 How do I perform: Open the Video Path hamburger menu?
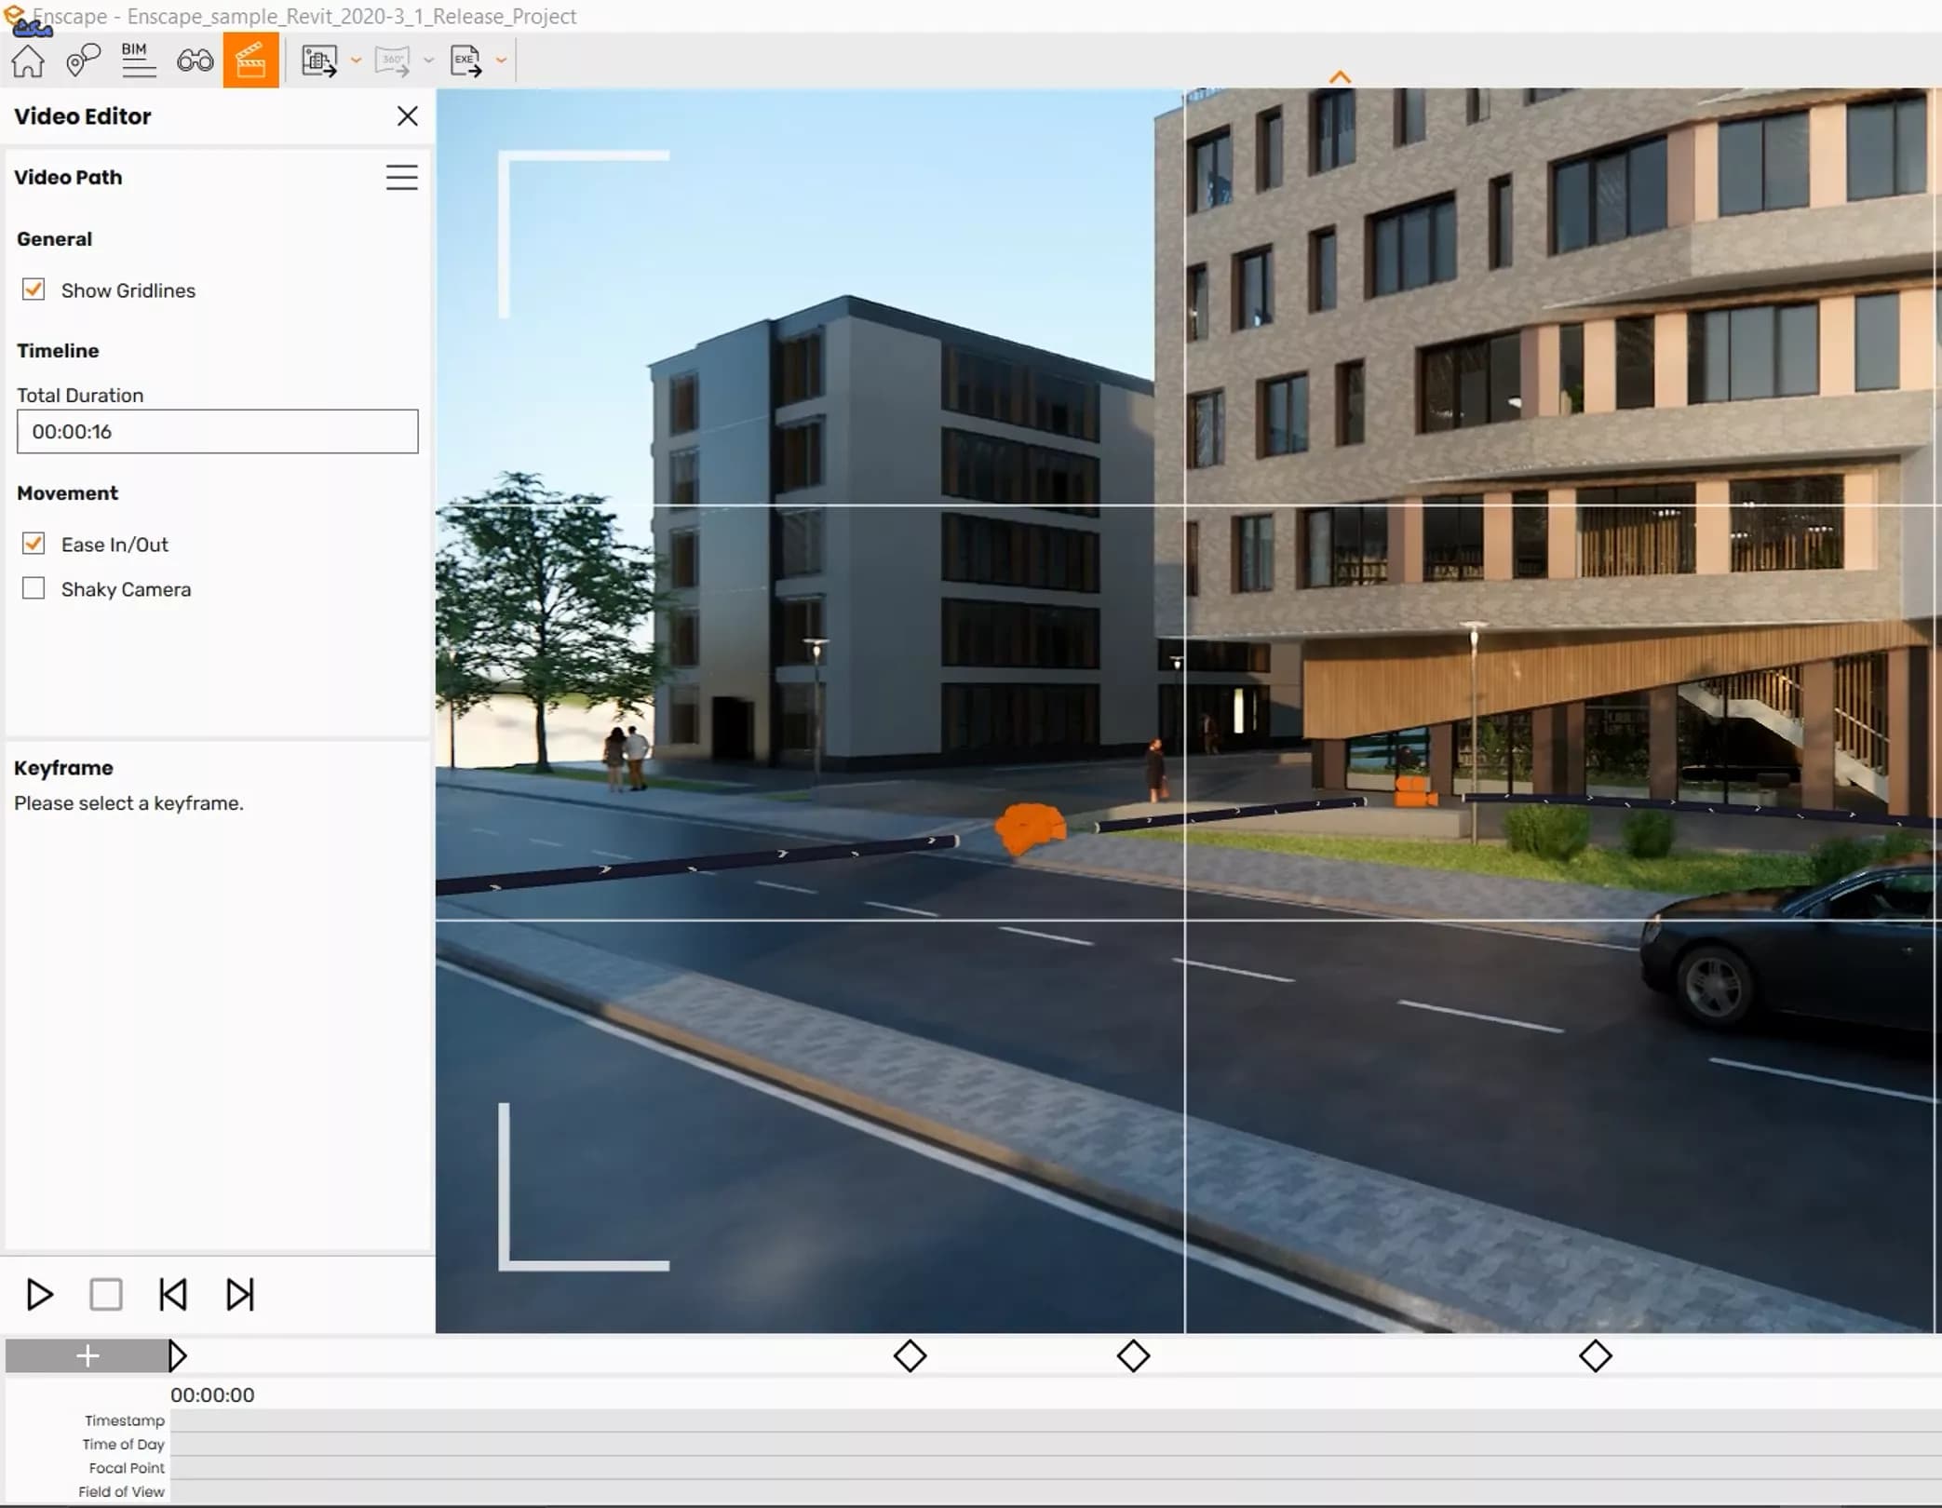402,177
